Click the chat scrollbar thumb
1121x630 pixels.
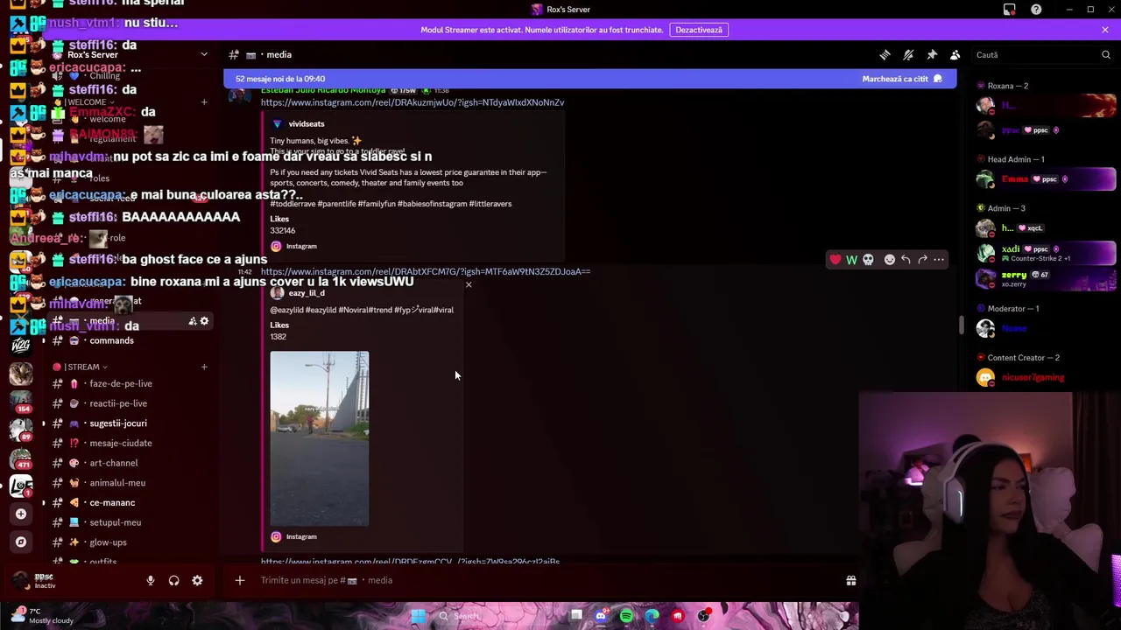tap(961, 325)
